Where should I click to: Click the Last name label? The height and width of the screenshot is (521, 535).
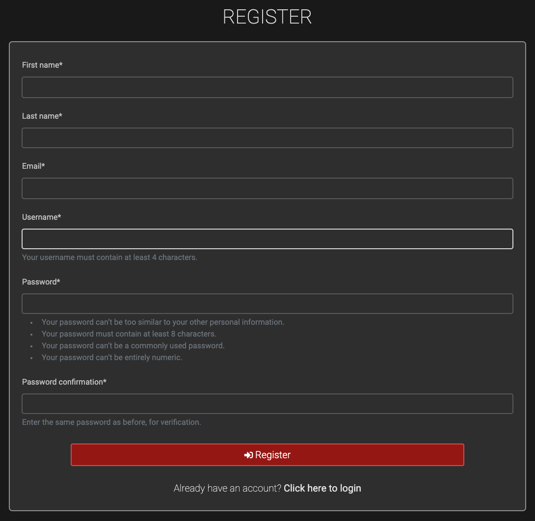point(42,116)
